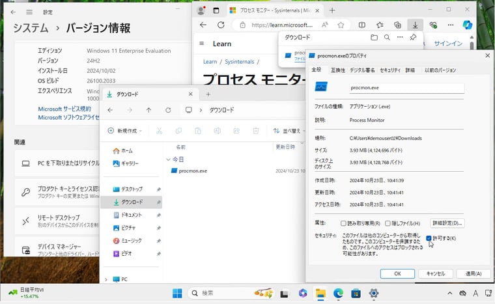Switch to セキュリティ tab

coord(390,70)
